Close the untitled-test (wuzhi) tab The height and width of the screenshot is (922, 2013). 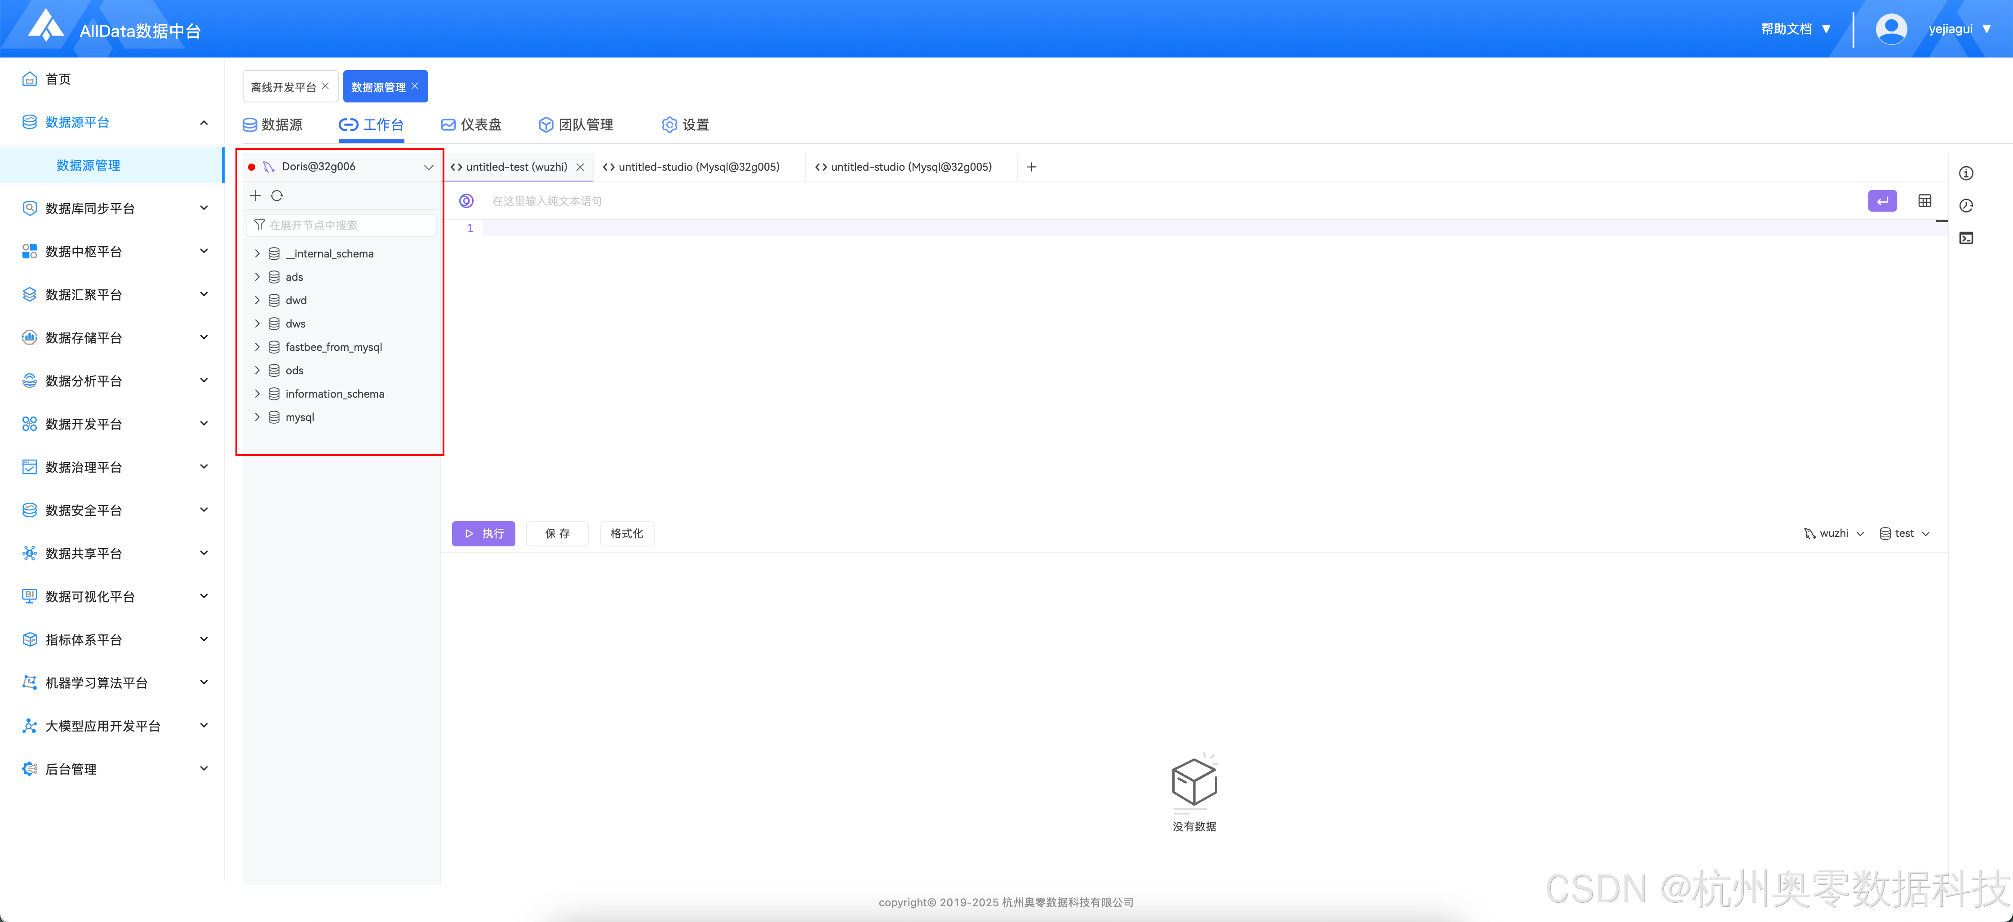[580, 167]
